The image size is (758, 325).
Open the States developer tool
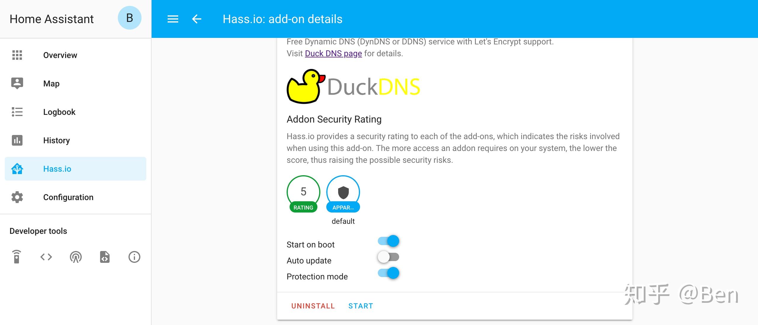(46, 257)
